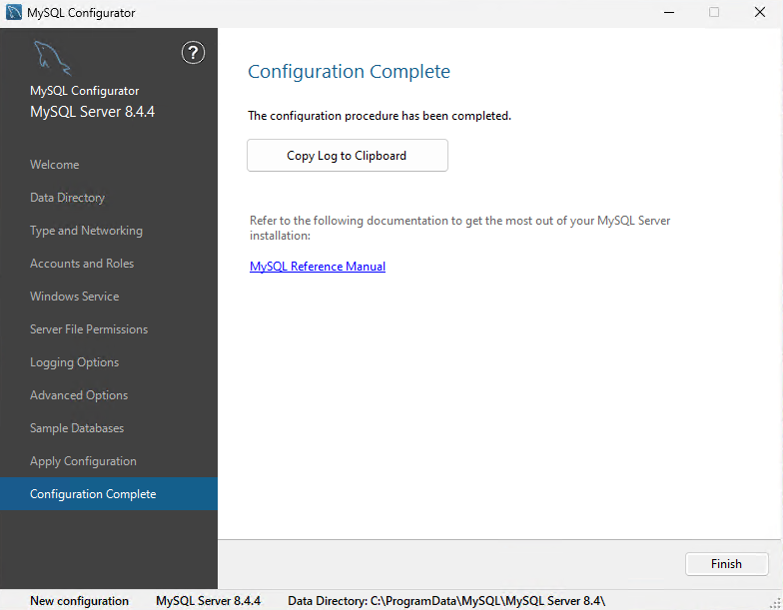
Task: Click the 'Refer to the following documentation' paragraph
Action: point(459,228)
